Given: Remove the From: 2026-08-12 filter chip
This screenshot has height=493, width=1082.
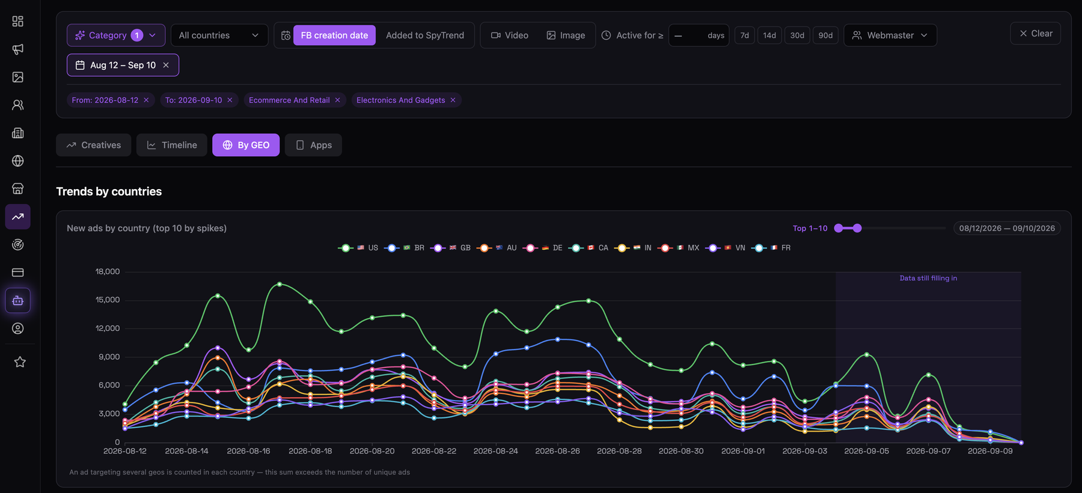Looking at the screenshot, I should click(146, 100).
